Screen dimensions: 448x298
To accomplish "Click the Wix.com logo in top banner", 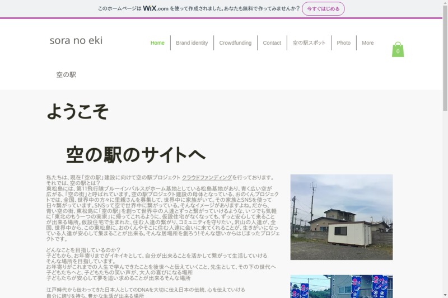I will pos(155,8).
